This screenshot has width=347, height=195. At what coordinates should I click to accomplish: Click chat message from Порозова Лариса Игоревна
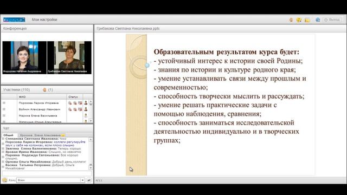tap(46, 144)
